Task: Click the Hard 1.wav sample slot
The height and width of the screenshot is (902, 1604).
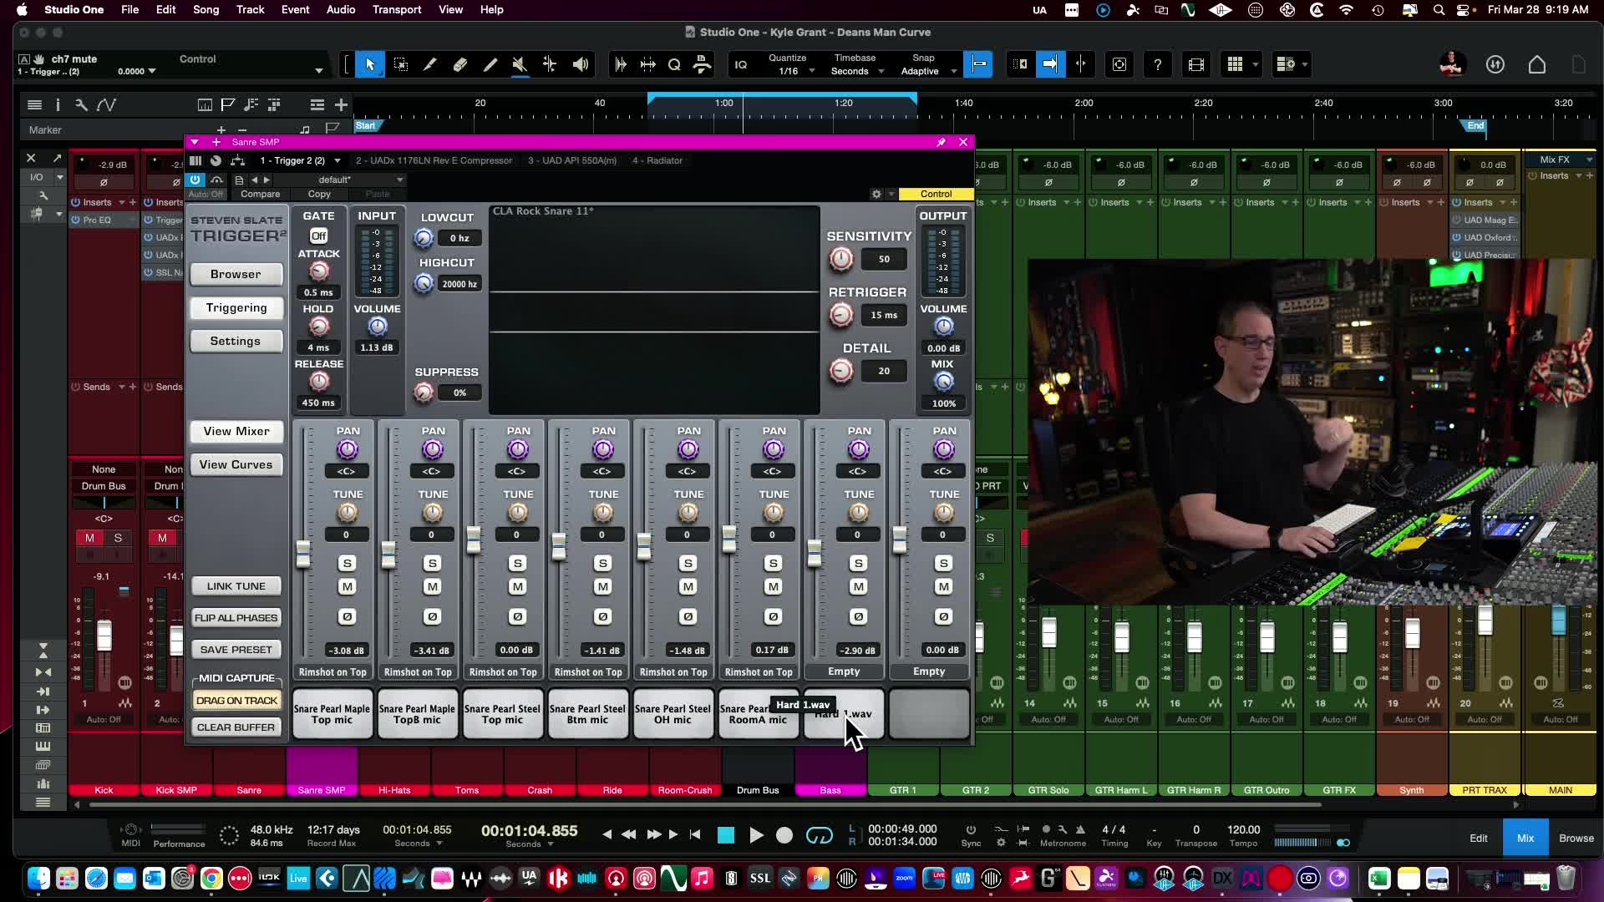Action: tap(844, 714)
